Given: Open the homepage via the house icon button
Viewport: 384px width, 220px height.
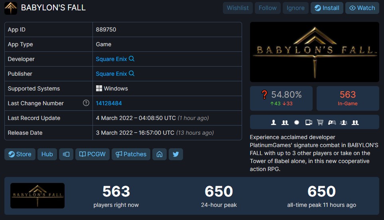Looking at the screenshot, I should (160, 154).
